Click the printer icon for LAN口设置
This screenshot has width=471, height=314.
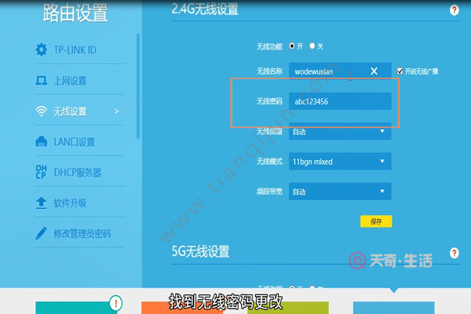tap(42, 142)
